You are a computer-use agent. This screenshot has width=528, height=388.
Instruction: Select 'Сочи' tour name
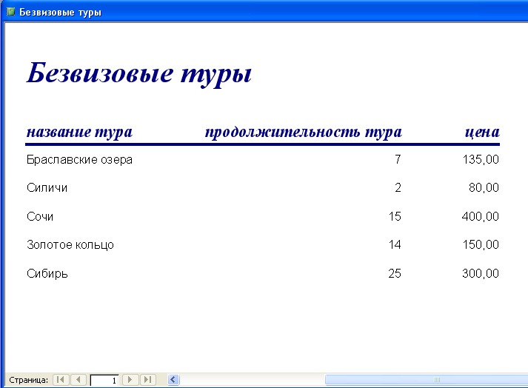click(x=40, y=216)
